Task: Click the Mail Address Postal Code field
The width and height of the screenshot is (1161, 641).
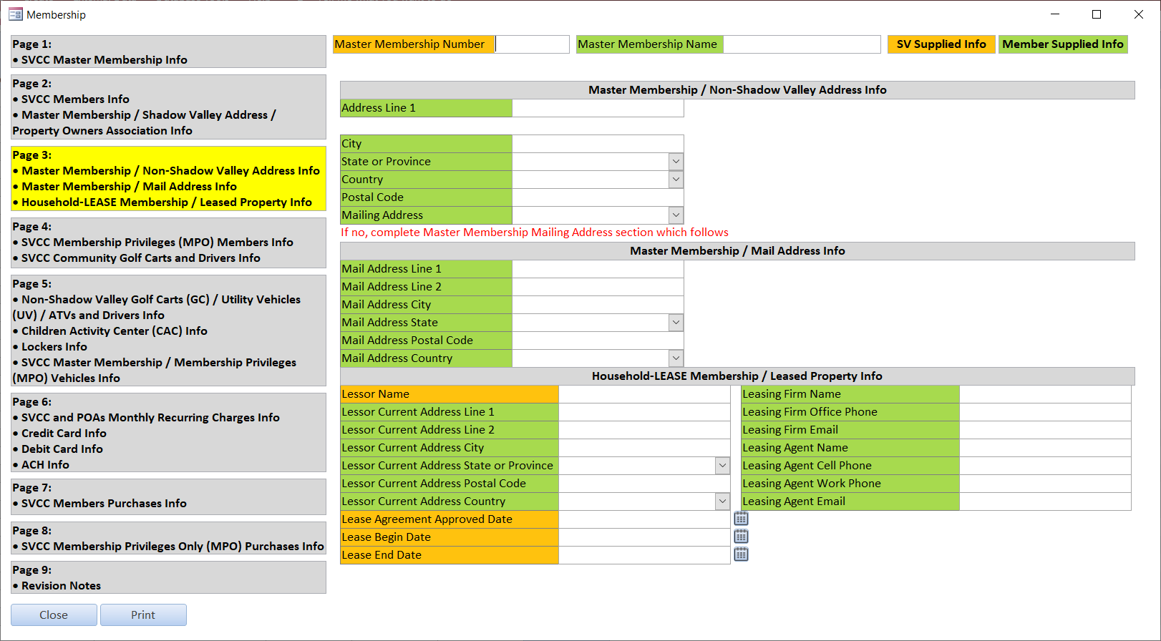Action: click(x=598, y=341)
